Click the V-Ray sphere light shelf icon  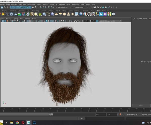point(64,14)
